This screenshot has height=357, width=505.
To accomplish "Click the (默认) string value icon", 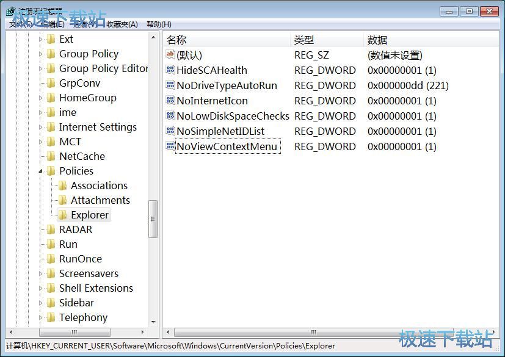I will tap(170, 54).
